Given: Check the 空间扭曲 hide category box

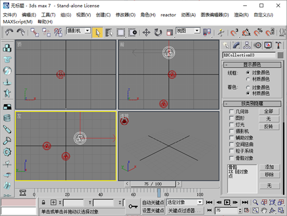Looking at the screenshot, I should pyautogui.click(x=231, y=144).
